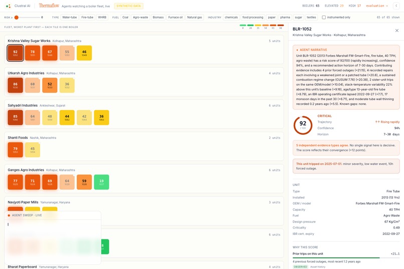
Task: Select Utkarsh Agro boiler tile scoring 86
Action: pos(15,85)
